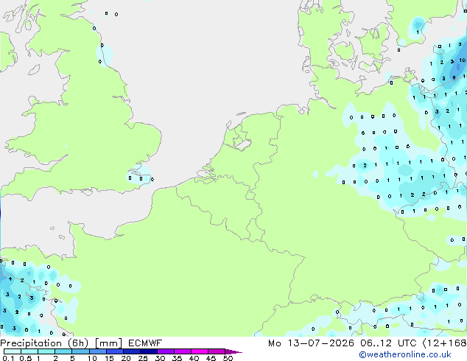467x361 pixels.
Task: Click the 0.1–0.5 mm palest legend swatch
Action: click(x=13, y=351)
